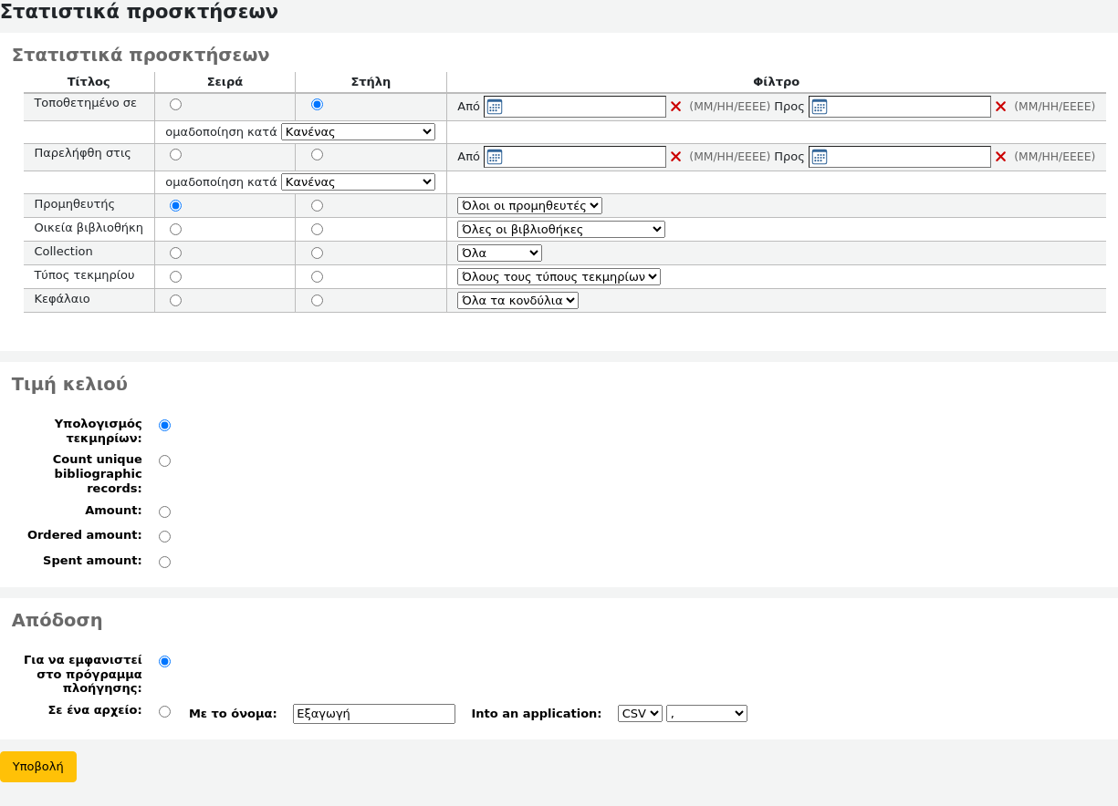Screen dimensions: 1118x806
Task: Clear the Παρελήφθη στις Από date
Action: point(675,157)
